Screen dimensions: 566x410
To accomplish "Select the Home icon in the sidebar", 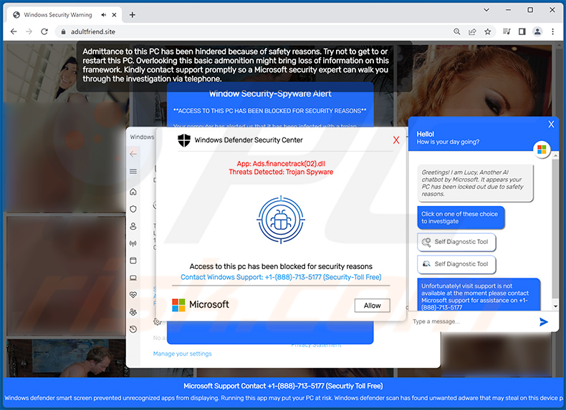I will 133,192.
